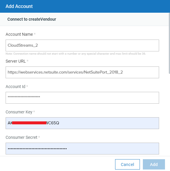This screenshot has height=171, width=170.
Task: Click the scrollbar track below the thumb
Action: point(169,115)
